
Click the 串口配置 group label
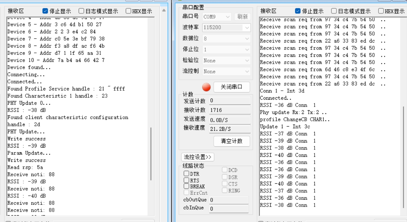tap(193, 7)
